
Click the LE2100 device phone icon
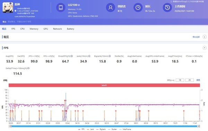(61, 8)
